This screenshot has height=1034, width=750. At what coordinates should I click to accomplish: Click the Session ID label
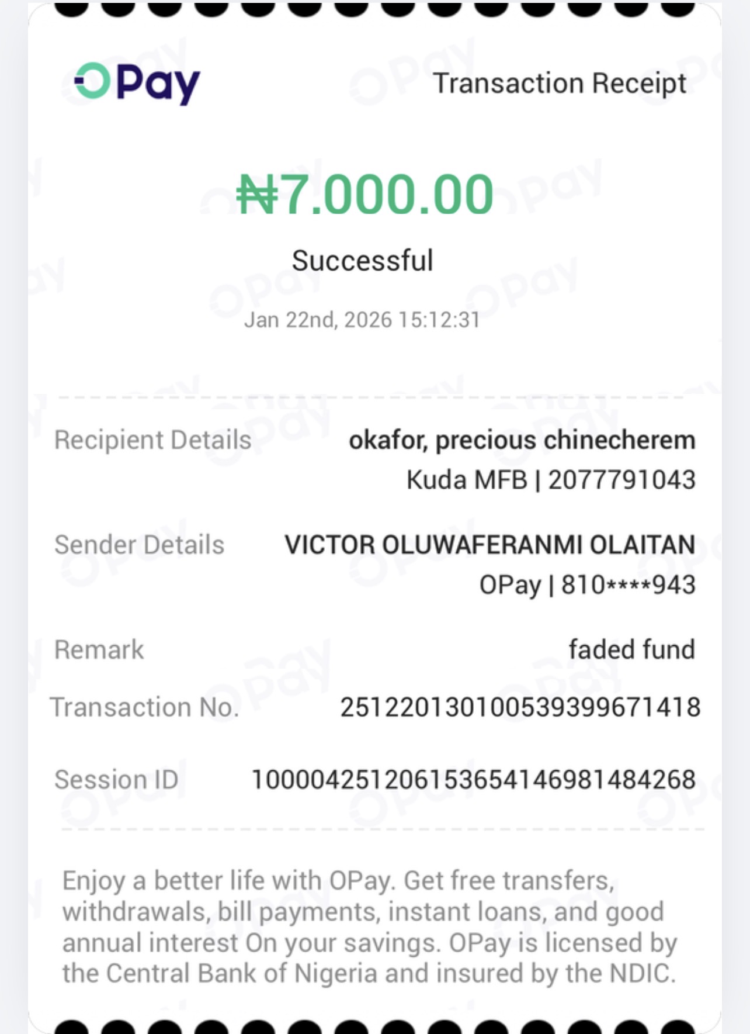tap(116, 779)
